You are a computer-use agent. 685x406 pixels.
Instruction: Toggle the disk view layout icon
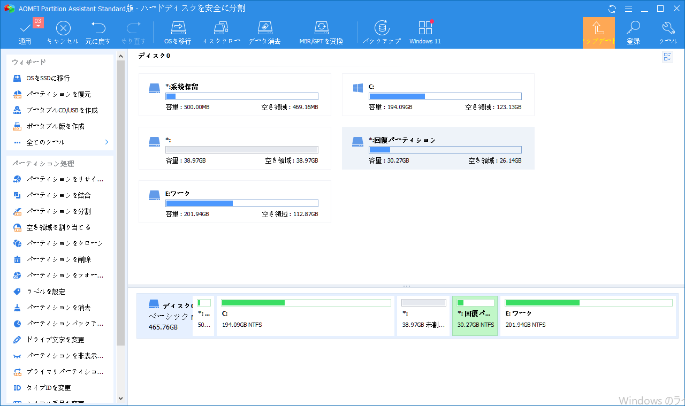coord(667,57)
